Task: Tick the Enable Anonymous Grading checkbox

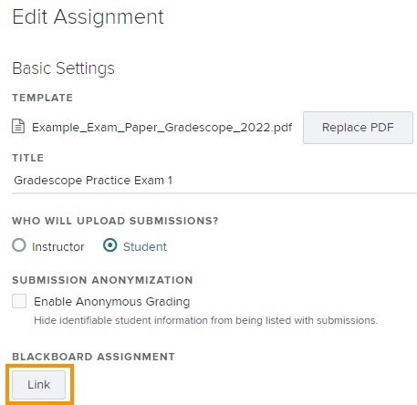Action: click(19, 301)
